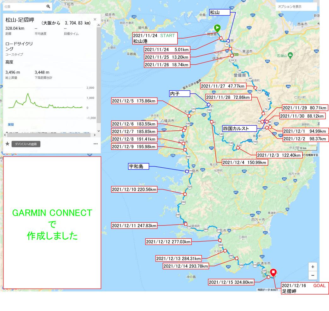Zoom out the map with minus button
329x311 pixels.
(x=313, y=275)
